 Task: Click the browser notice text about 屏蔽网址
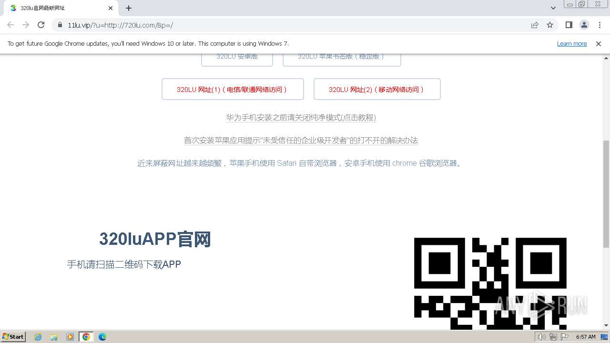tap(301, 163)
